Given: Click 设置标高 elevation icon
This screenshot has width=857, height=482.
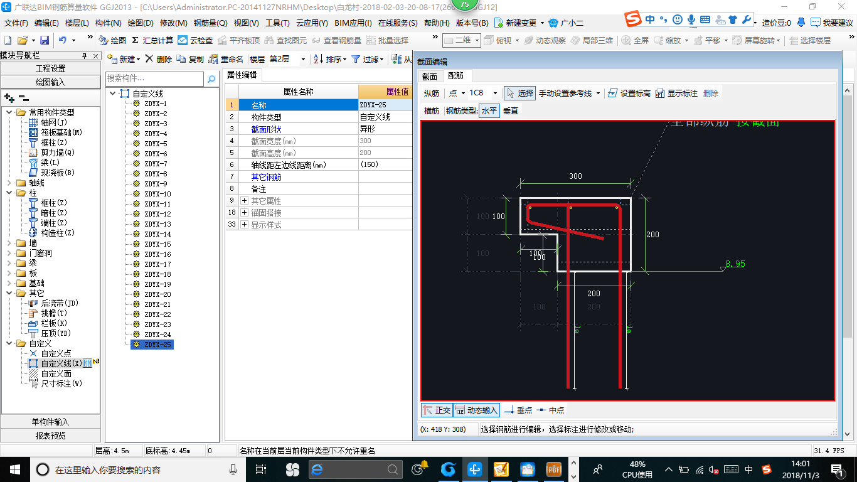Looking at the screenshot, I should click(629, 93).
